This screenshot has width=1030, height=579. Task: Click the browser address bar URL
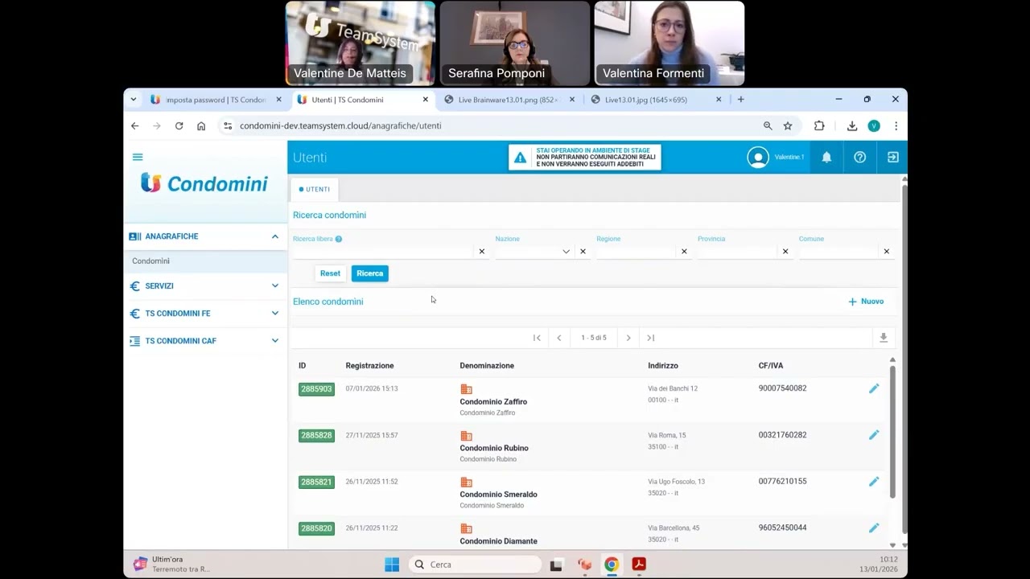point(340,126)
